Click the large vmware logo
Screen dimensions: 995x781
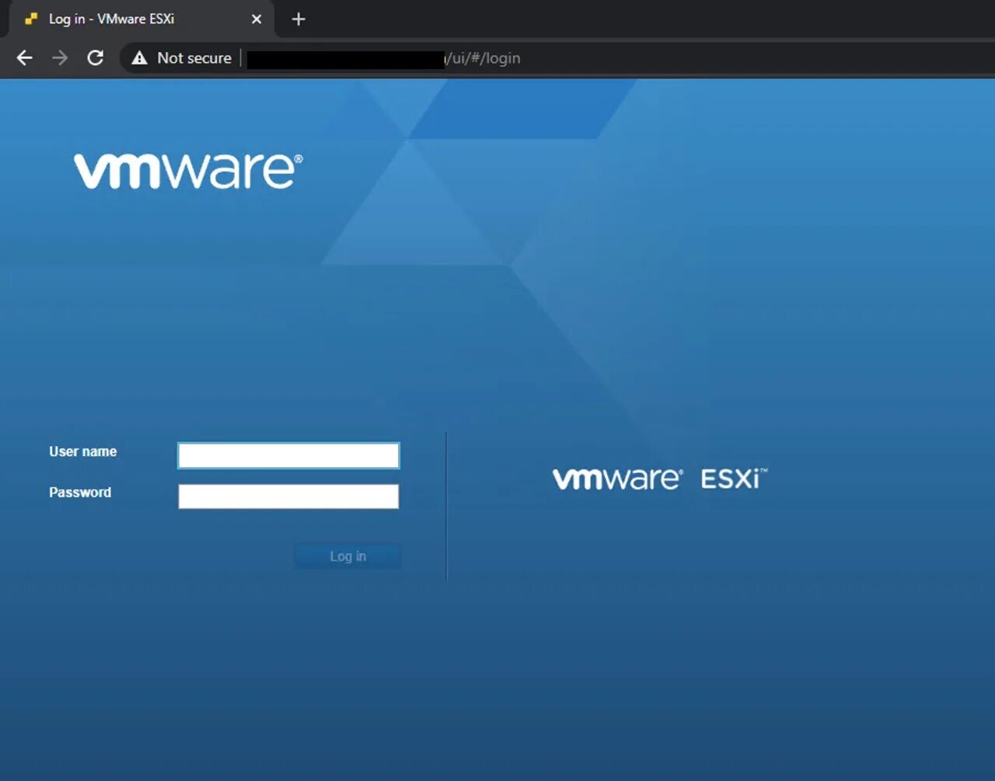[x=188, y=171]
